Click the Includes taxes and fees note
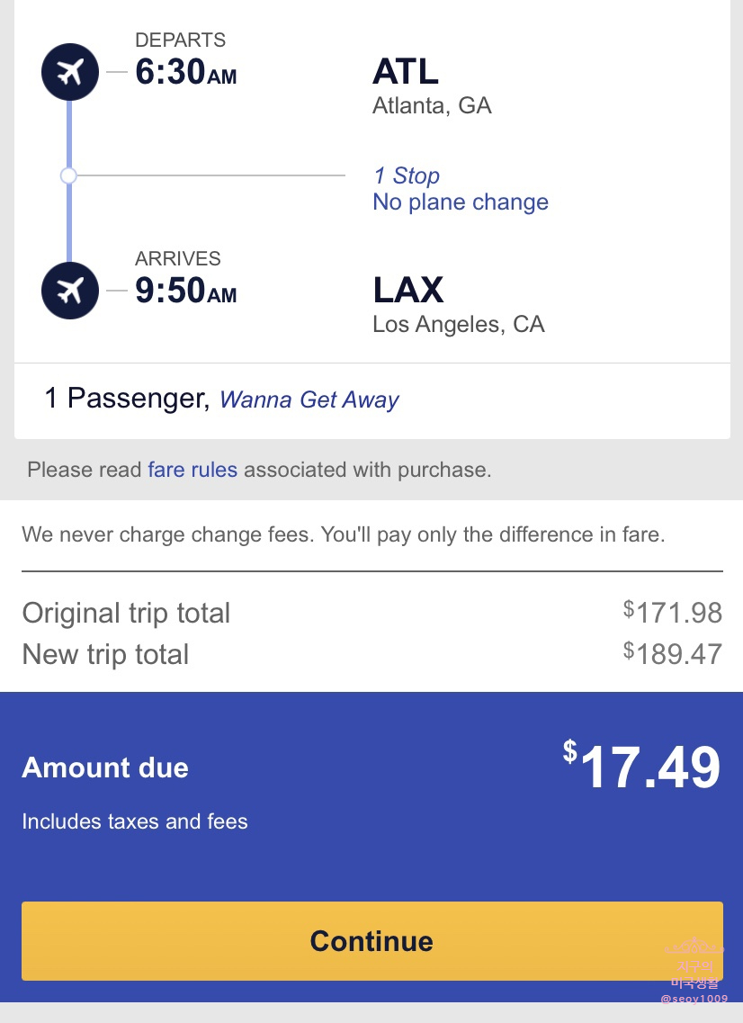 coord(135,821)
